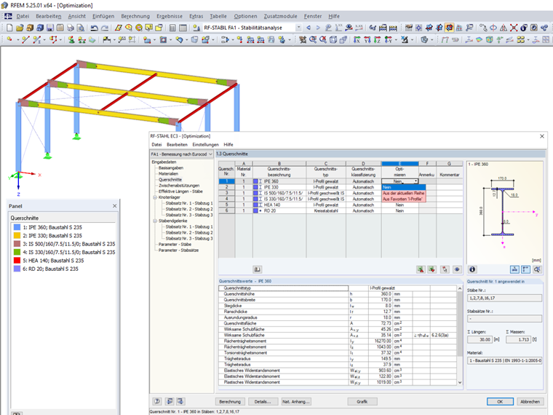Image resolution: width=553 pixels, height=415 pixels.
Task: Click the red HEA 140 color swatch in the Panel
Action: 17,261
